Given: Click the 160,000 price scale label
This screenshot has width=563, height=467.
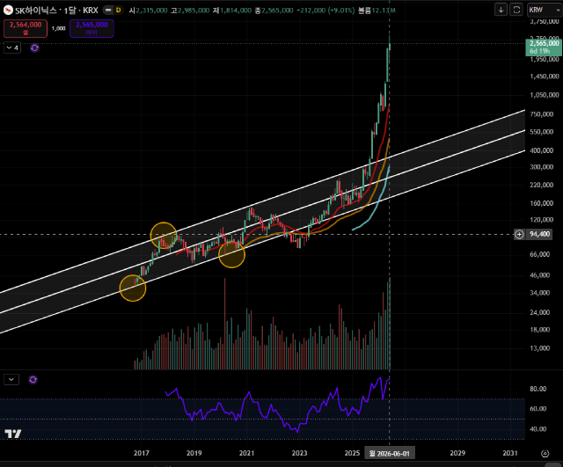Looking at the screenshot, I should [x=542, y=203].
